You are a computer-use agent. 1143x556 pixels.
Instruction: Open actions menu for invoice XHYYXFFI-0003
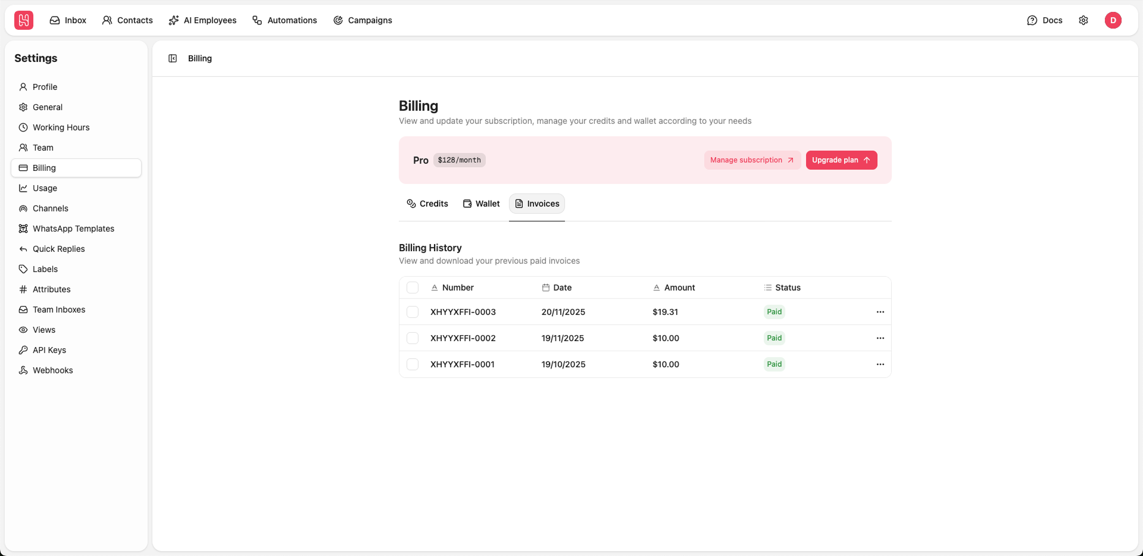(x=880, y=312)
